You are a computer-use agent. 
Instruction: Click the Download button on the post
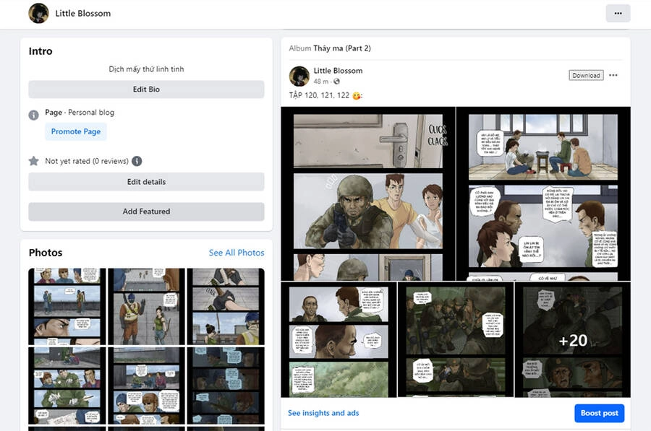click(585, 75)
